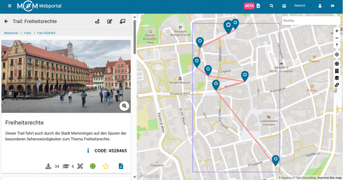Click the map marker near Pfluggasse

(276, 160)
